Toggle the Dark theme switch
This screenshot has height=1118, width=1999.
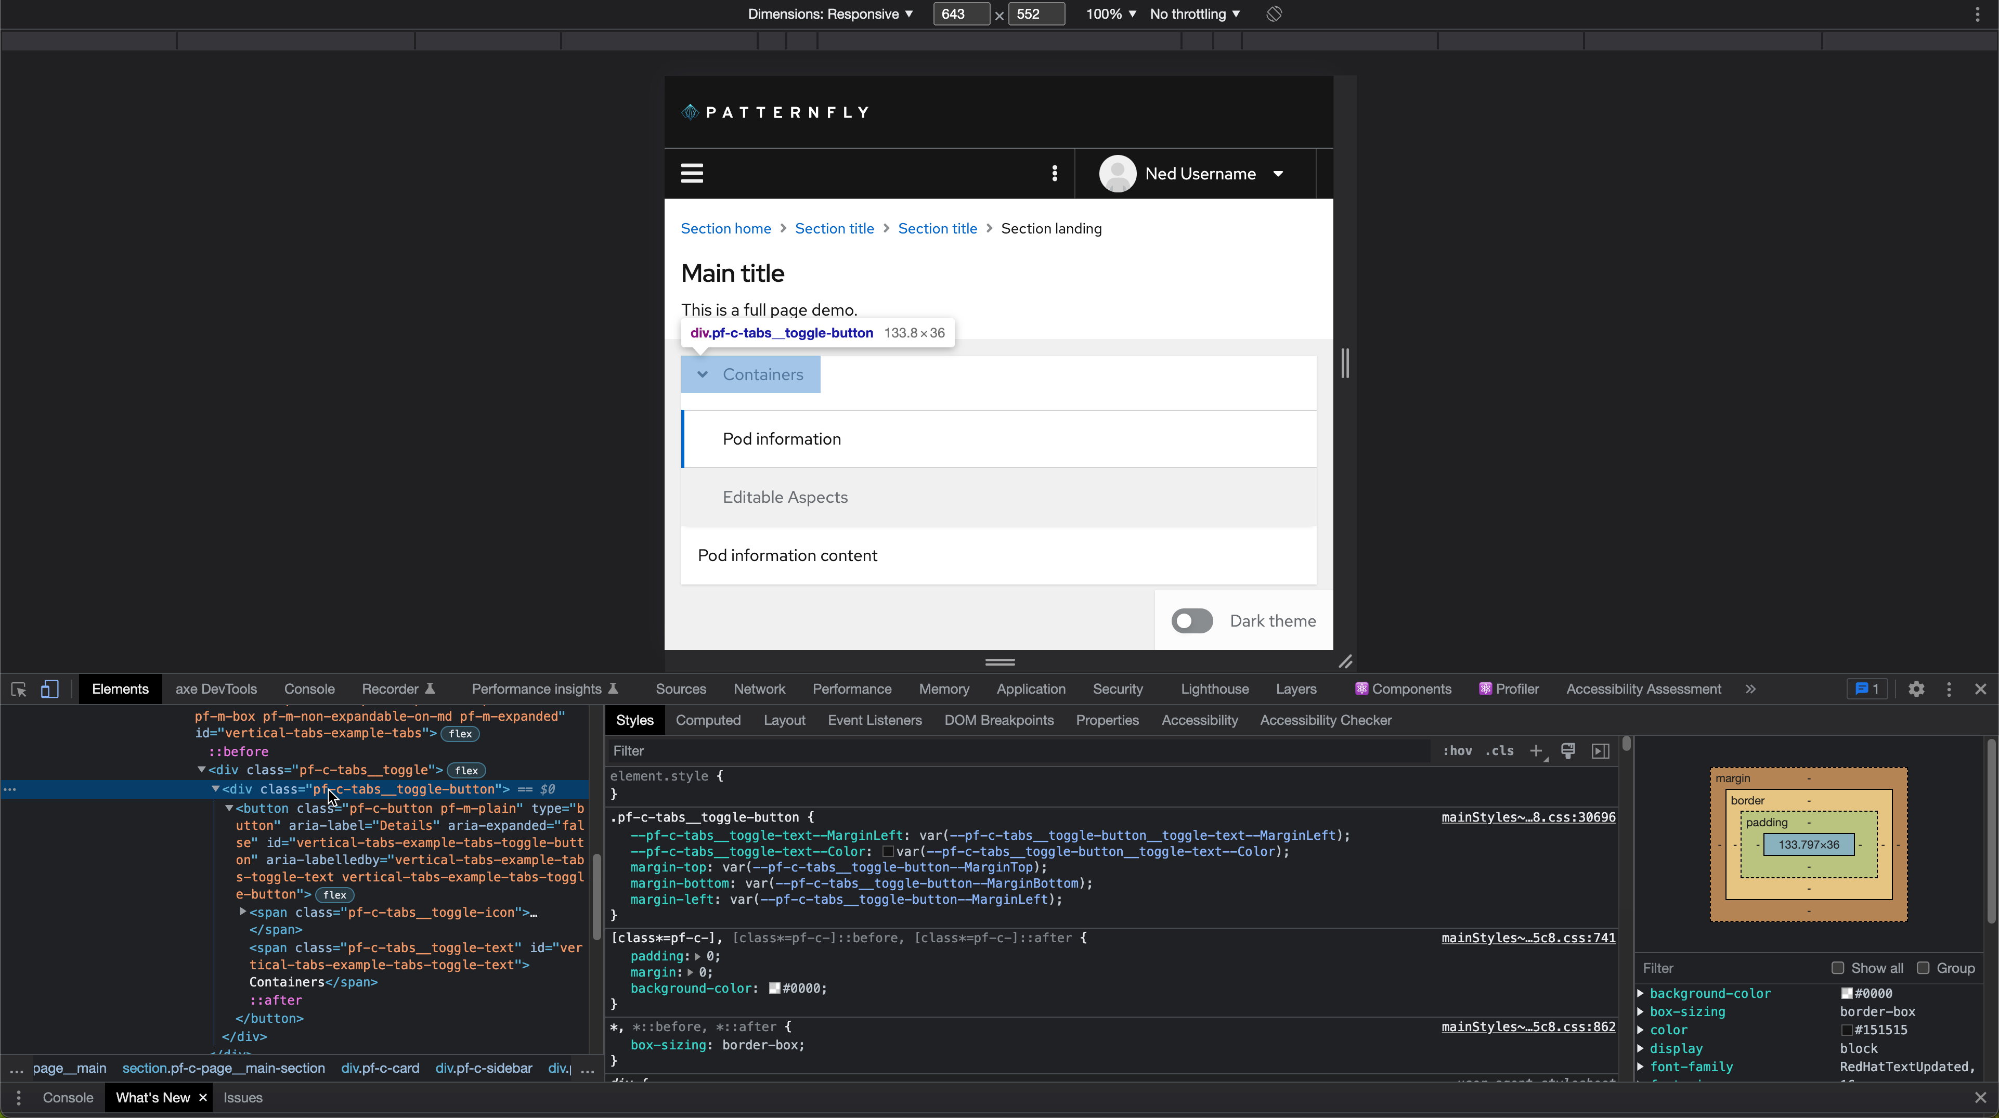pos(1192,621)
